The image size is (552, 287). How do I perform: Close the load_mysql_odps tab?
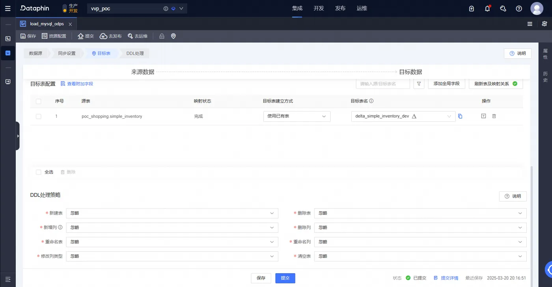[70, 24]
